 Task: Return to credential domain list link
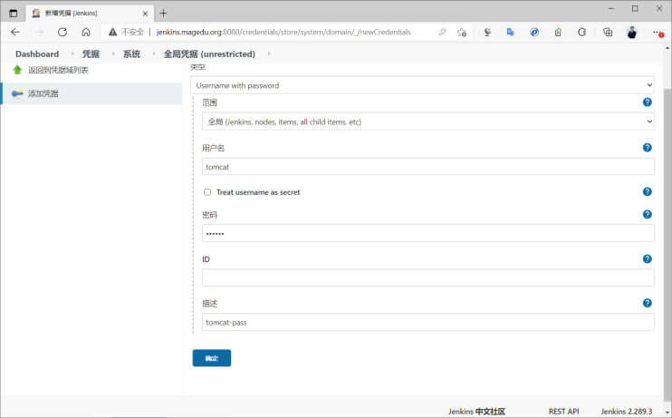(58, 70)
